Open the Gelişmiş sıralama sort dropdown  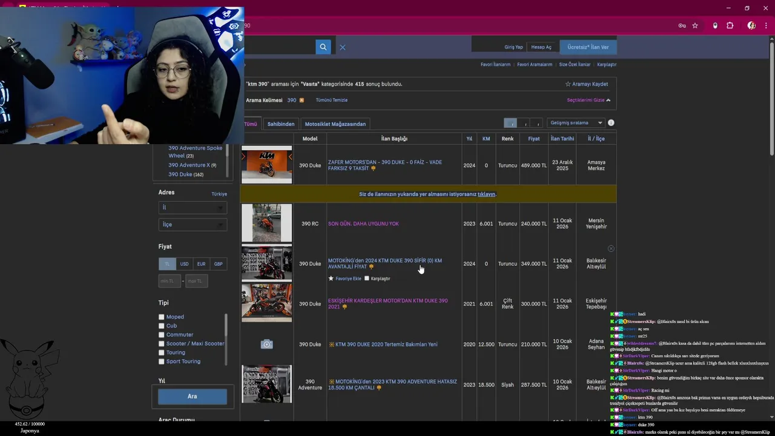click(576, 123)
